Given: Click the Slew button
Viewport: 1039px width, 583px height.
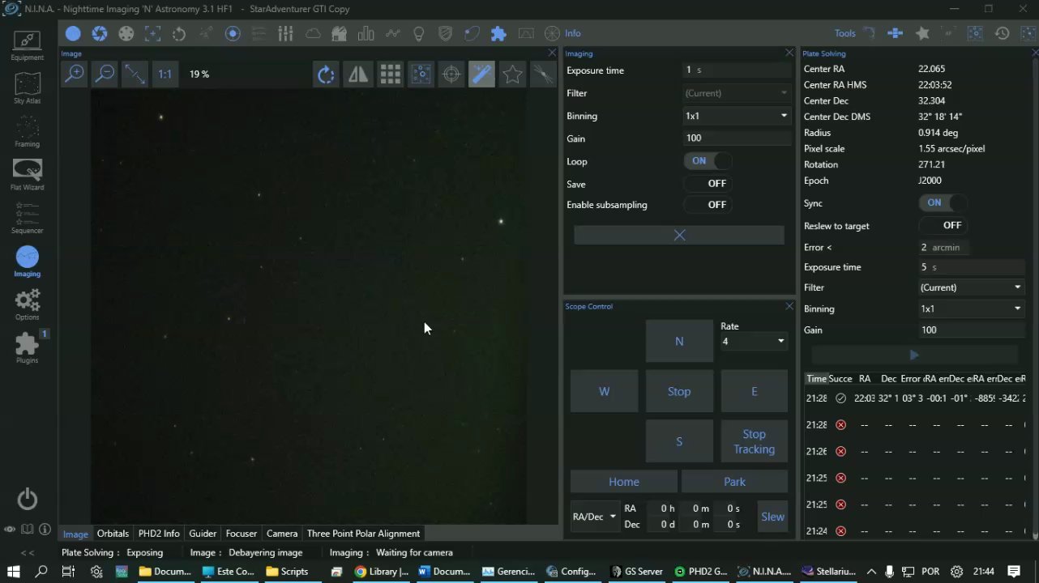Looking at the screenshot, I should [772, 517].
